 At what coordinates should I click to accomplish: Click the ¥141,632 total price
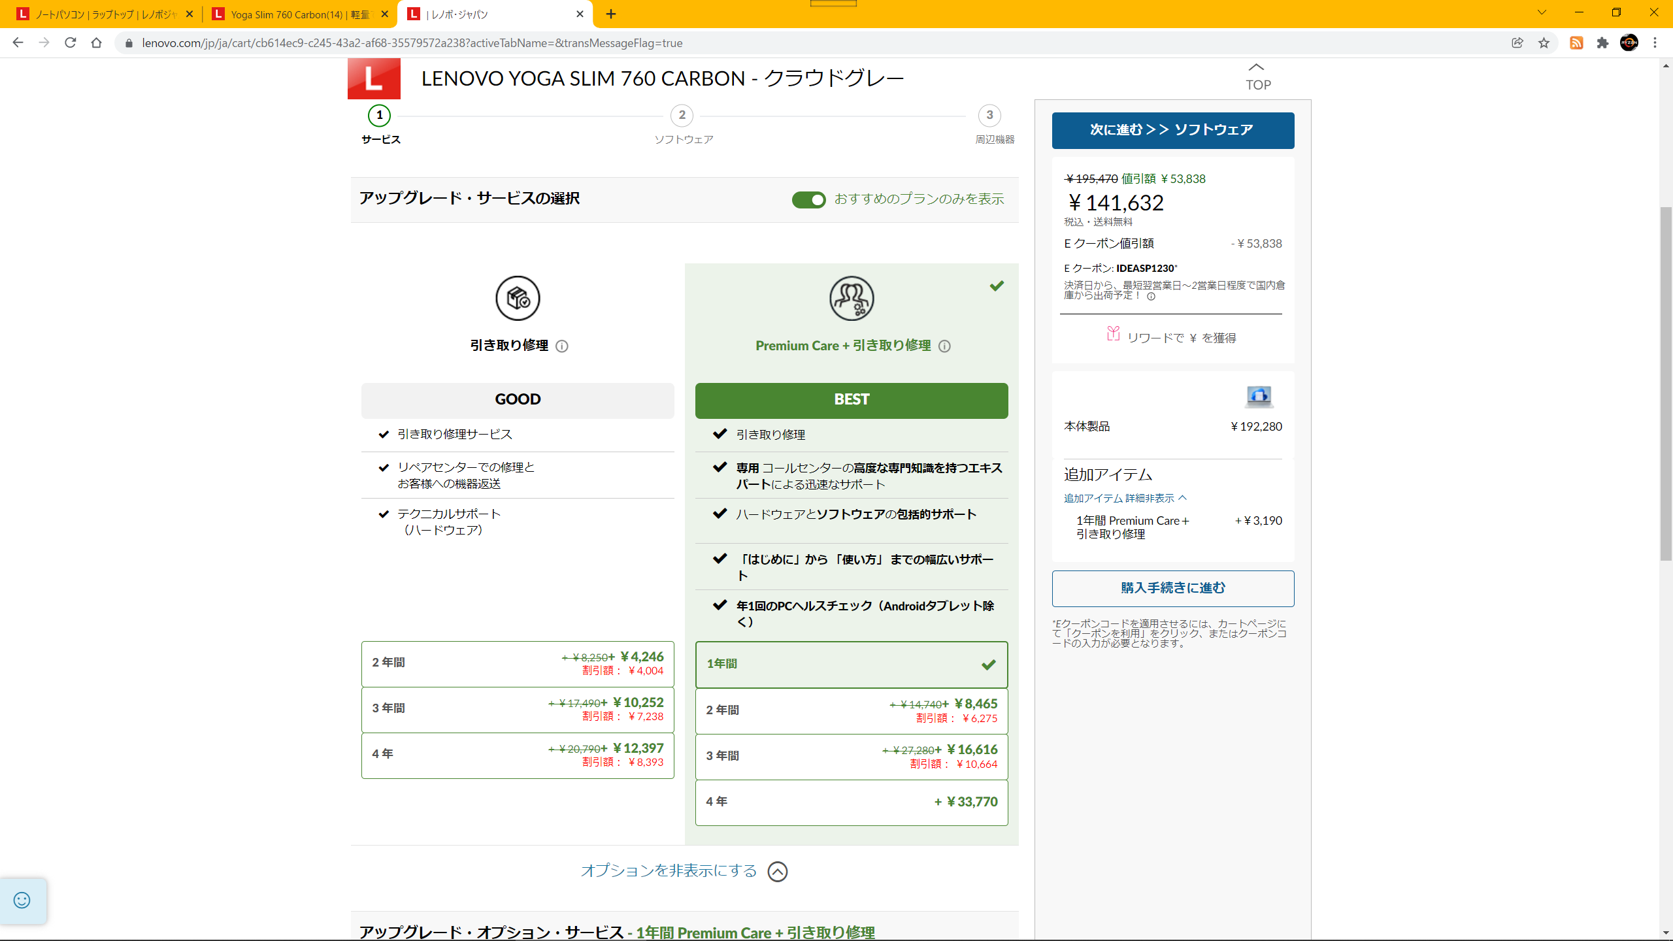pos(1116,203)
